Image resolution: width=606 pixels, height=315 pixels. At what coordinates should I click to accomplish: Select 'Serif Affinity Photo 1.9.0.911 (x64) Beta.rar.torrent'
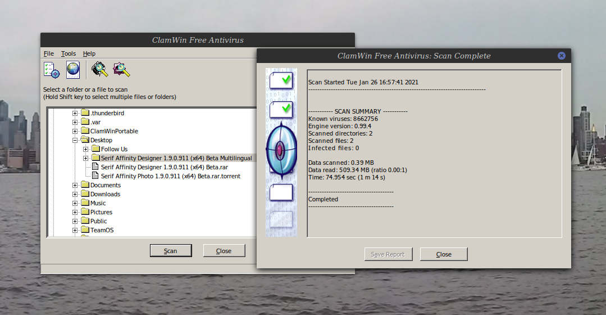click(170, 176)
